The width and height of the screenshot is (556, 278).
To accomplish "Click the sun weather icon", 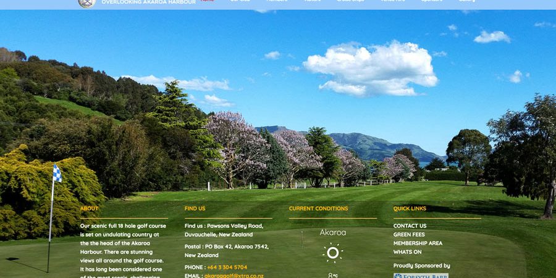I will click(332, 253).
